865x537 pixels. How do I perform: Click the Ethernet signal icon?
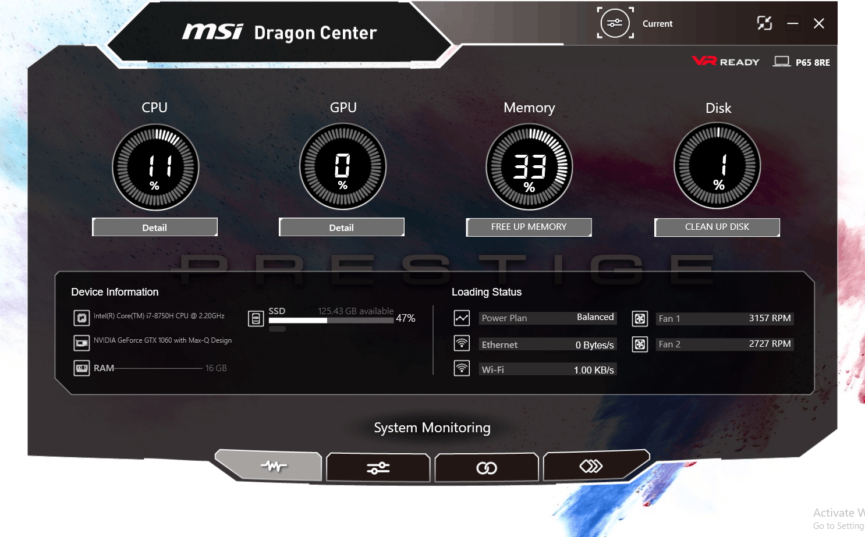tap(462, 343)
